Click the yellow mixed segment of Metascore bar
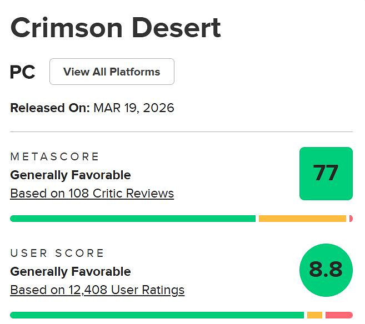 (x=302, y=219)
